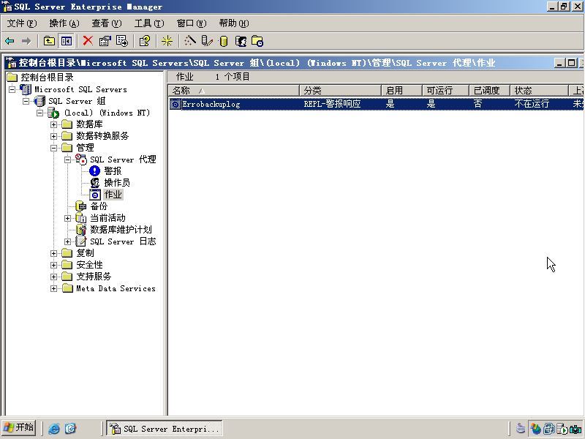Select the 操作员 tree item
This screenshot has width=585, height=439.
117,182
